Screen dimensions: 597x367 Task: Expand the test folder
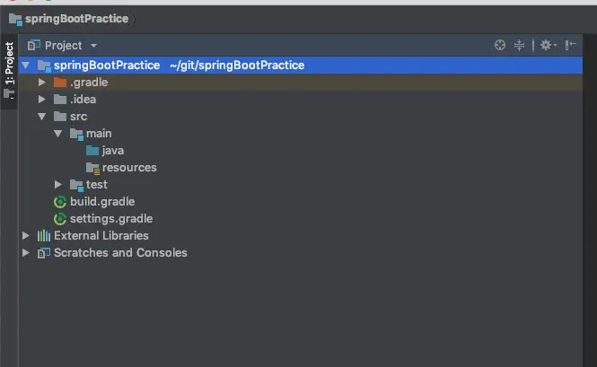point(58,185)
